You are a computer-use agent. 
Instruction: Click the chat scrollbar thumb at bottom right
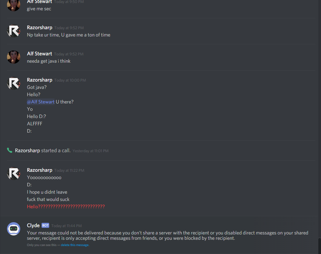[x=320, y=246]
